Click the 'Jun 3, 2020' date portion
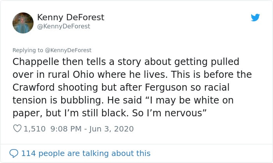 [x=112, y=129]
